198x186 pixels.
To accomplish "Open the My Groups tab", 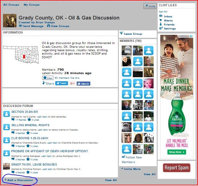I will coord(32,5).
